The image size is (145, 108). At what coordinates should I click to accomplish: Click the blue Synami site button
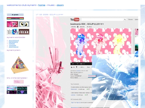tap(12, 89)
